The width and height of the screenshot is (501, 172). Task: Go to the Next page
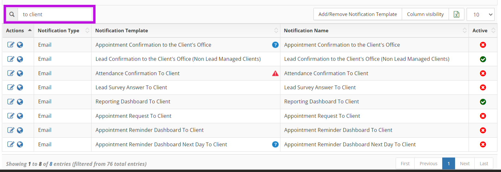464,164
